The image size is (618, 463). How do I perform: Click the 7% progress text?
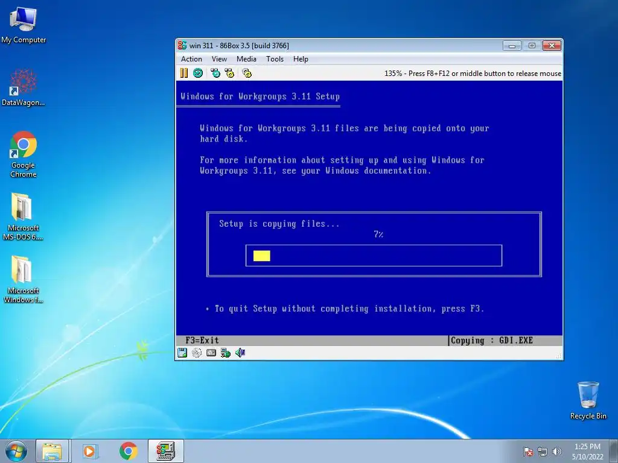[378, 235]
